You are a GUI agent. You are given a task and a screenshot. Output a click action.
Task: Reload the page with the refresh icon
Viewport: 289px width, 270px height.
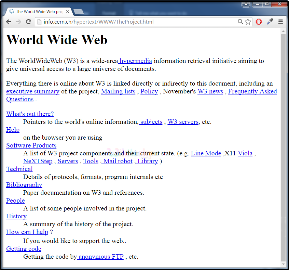(29, 22)
